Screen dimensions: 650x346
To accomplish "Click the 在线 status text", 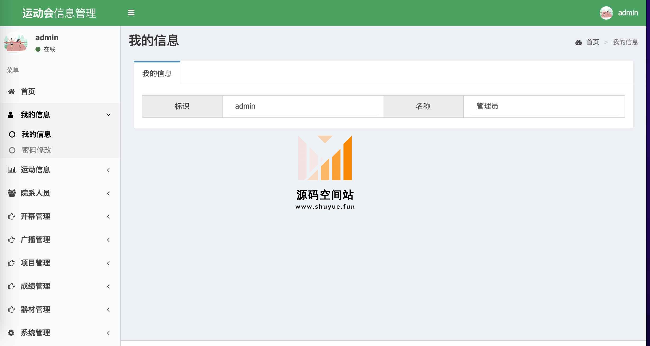I will [49, 49].
